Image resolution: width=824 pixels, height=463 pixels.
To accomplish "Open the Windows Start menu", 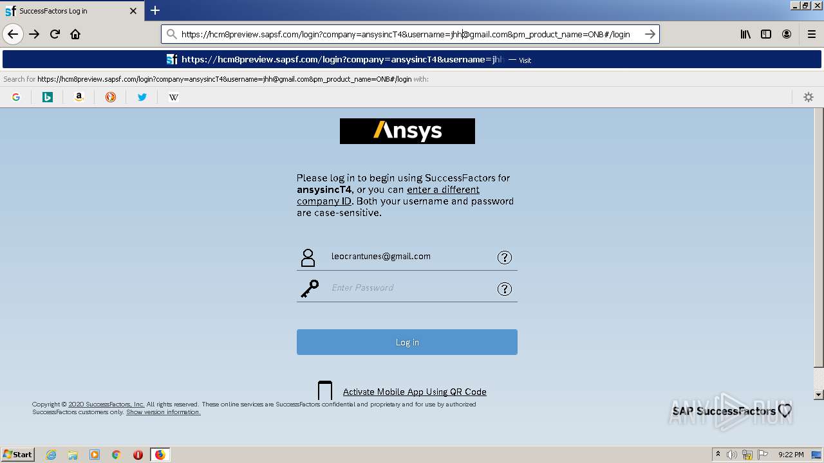I will (18, 454).
